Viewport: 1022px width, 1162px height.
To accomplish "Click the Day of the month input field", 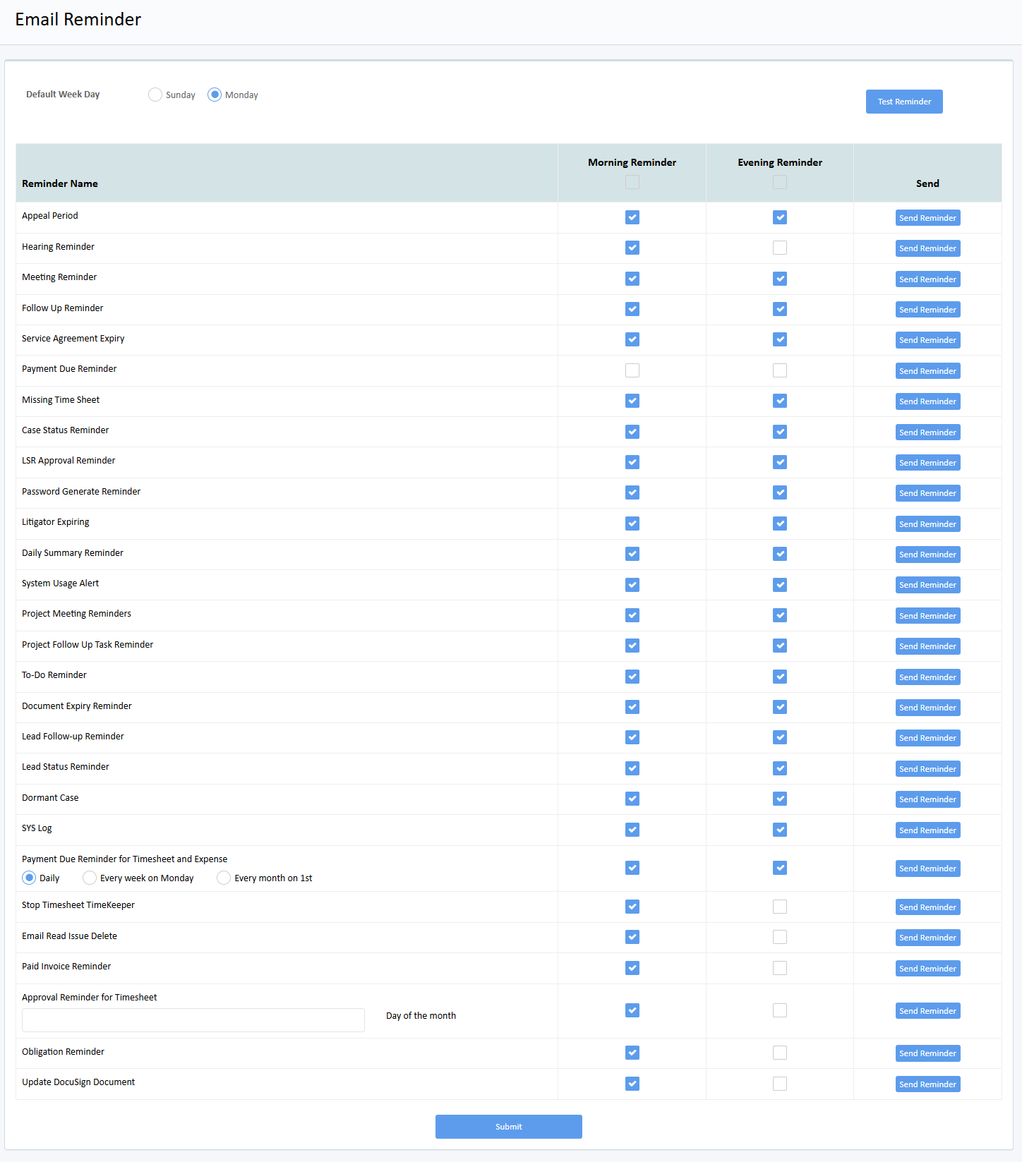I will (193, 1020).
